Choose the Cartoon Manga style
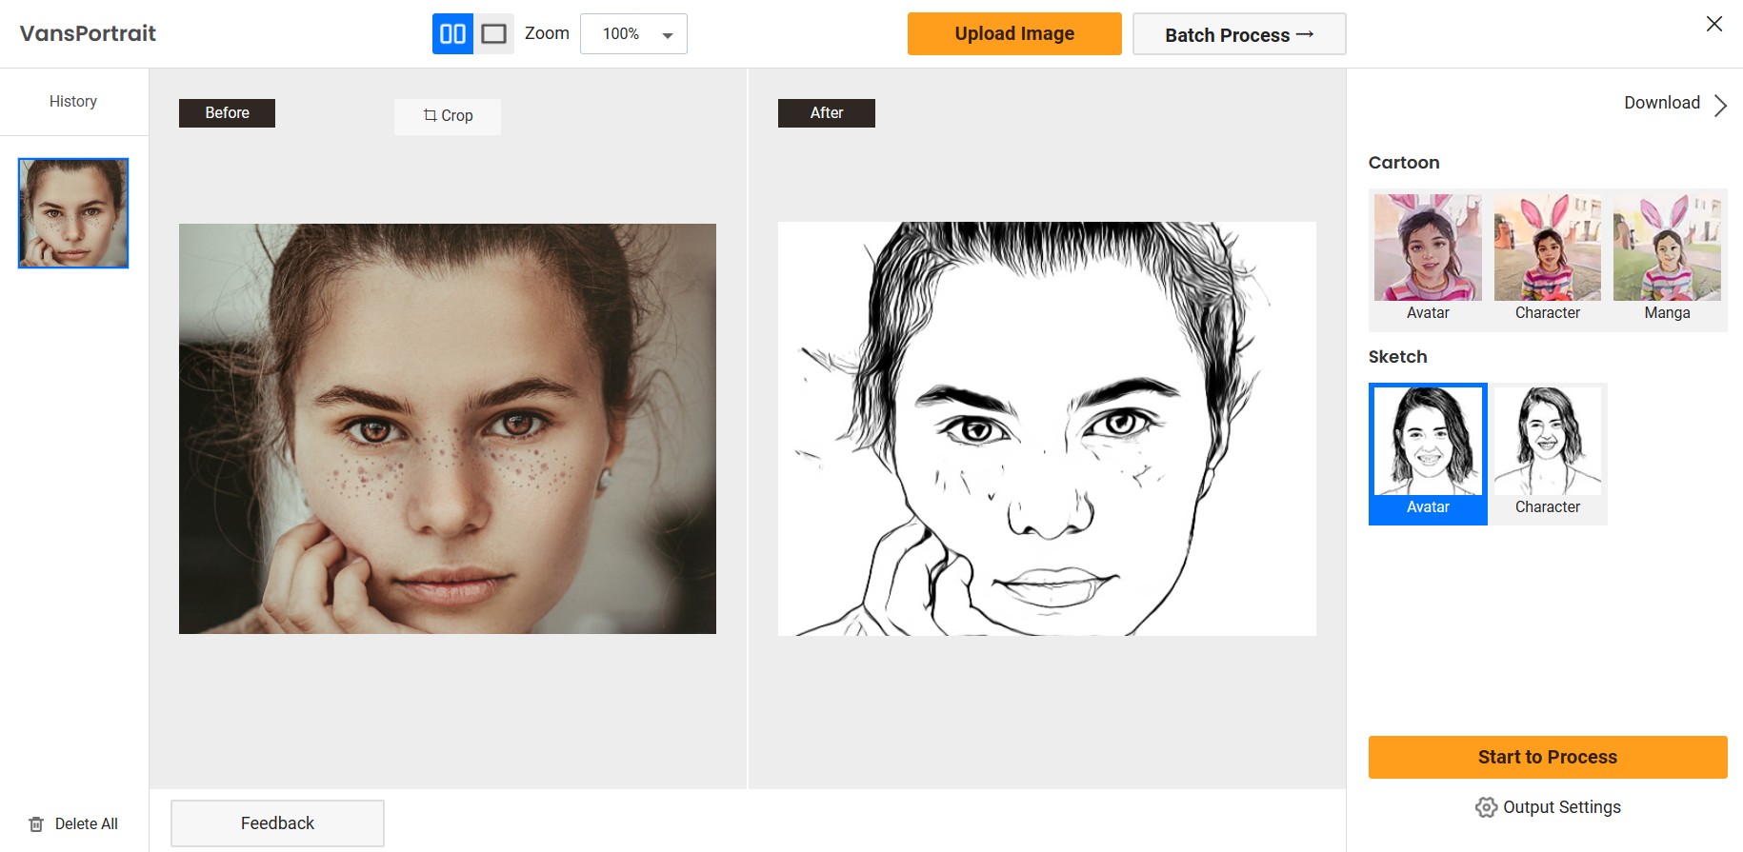 [x=1667, y=259]
